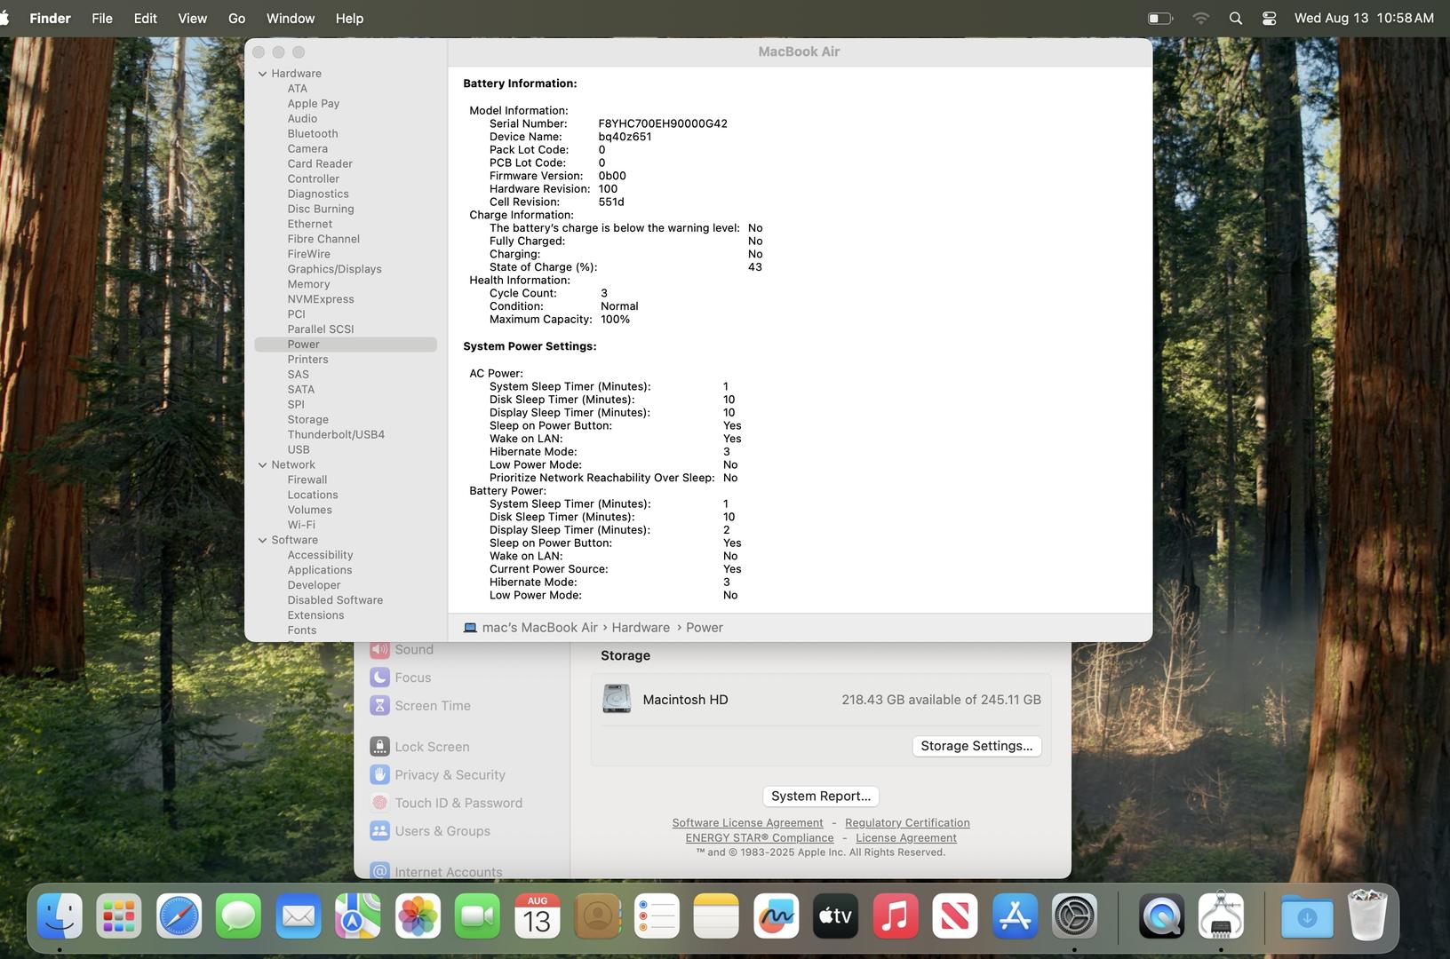Open System Settings dock icon
The image size is (1450, 959).
click(1075, 915)
